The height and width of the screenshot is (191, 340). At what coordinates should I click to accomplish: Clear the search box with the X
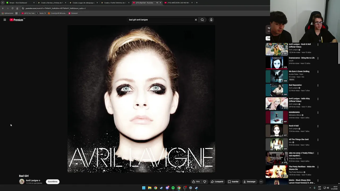coord(196,20)
